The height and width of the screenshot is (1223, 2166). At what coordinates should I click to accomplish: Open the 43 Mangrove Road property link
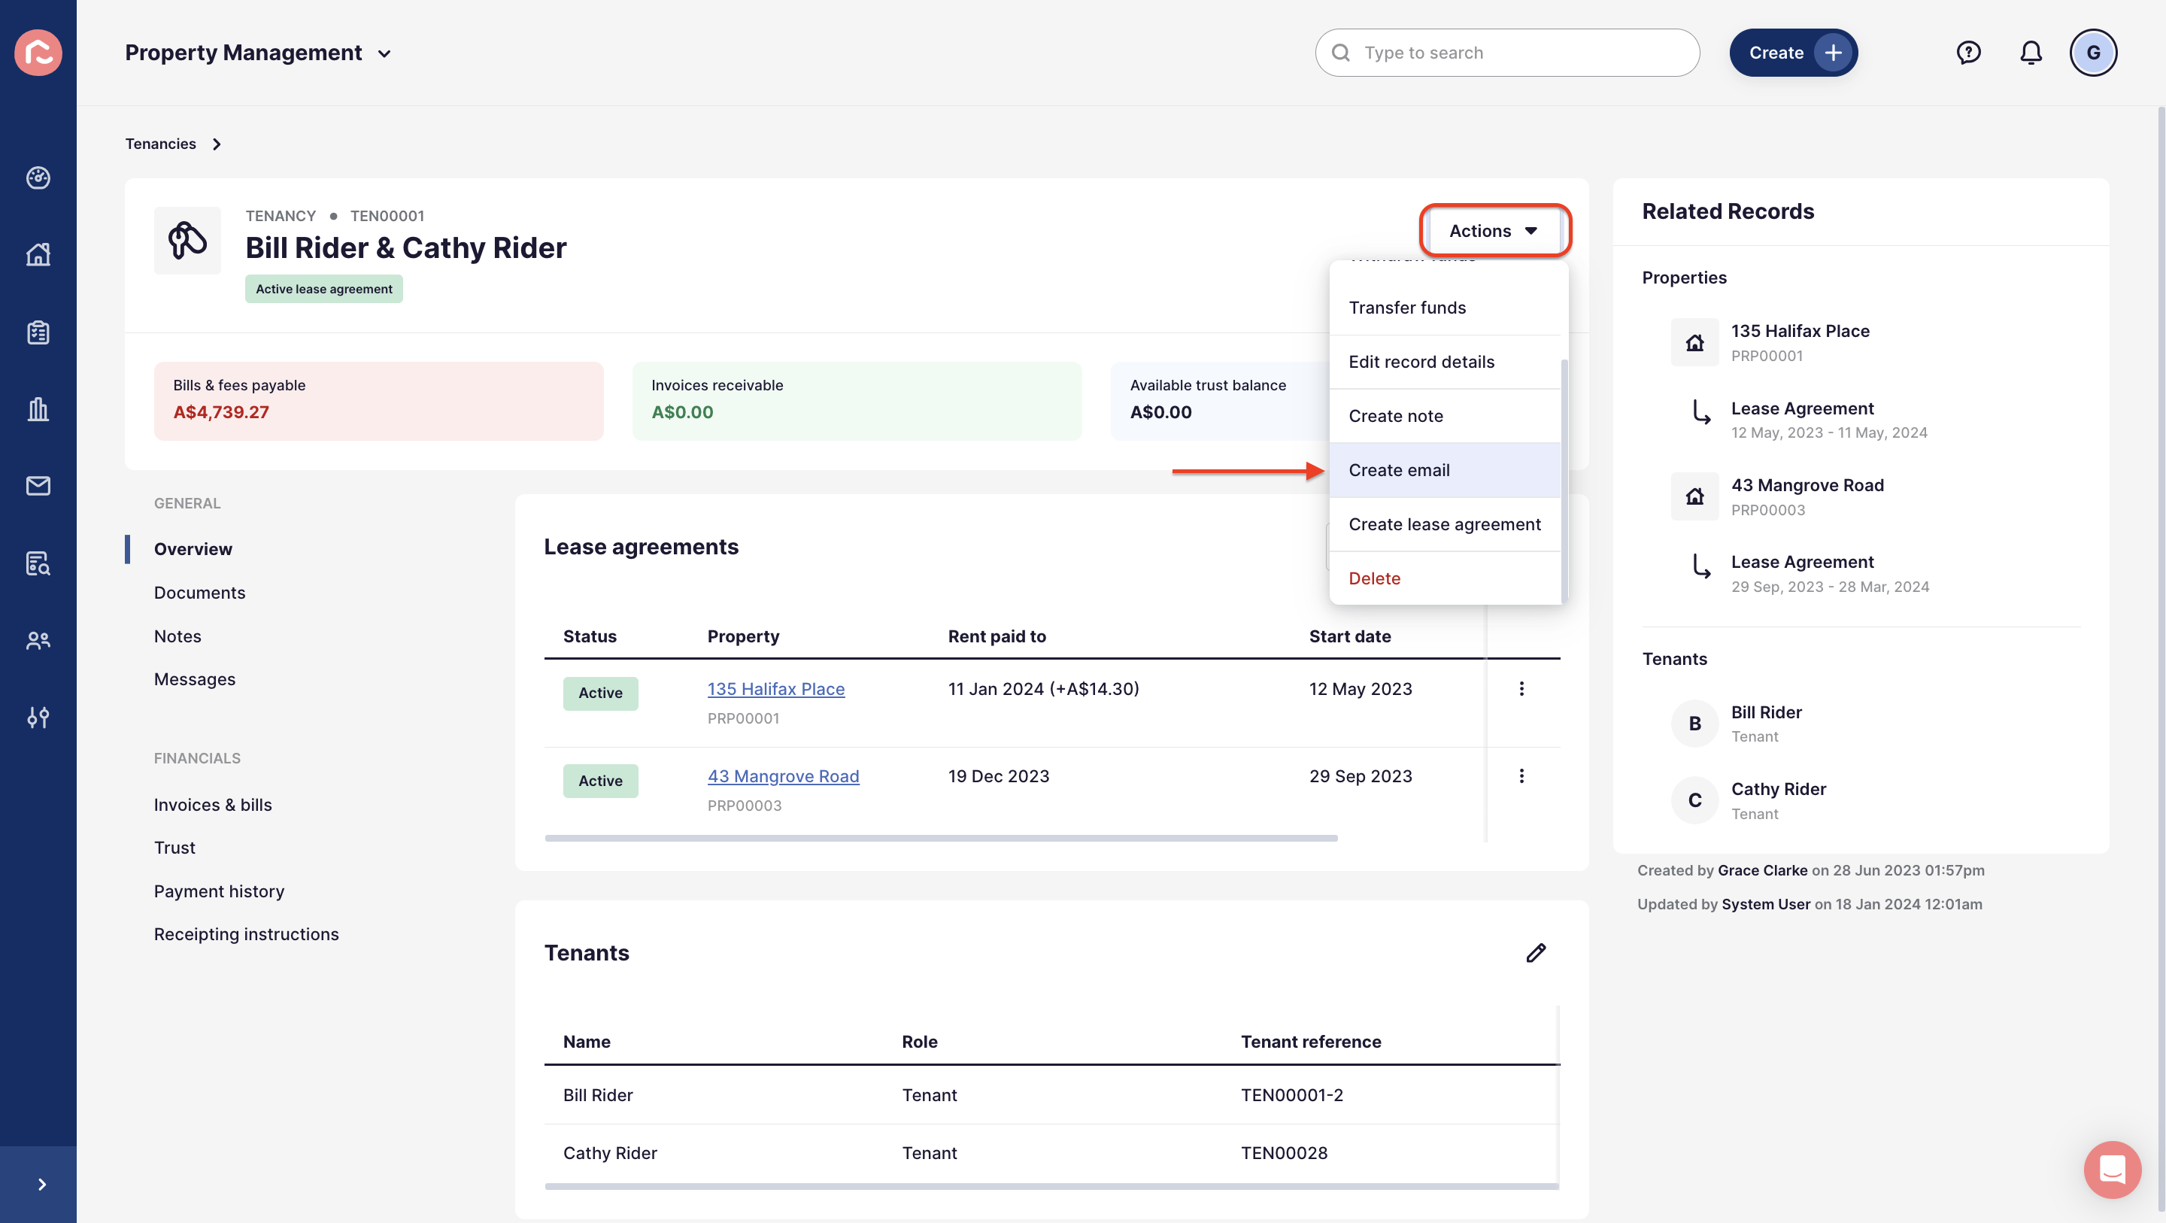point(783,775)
